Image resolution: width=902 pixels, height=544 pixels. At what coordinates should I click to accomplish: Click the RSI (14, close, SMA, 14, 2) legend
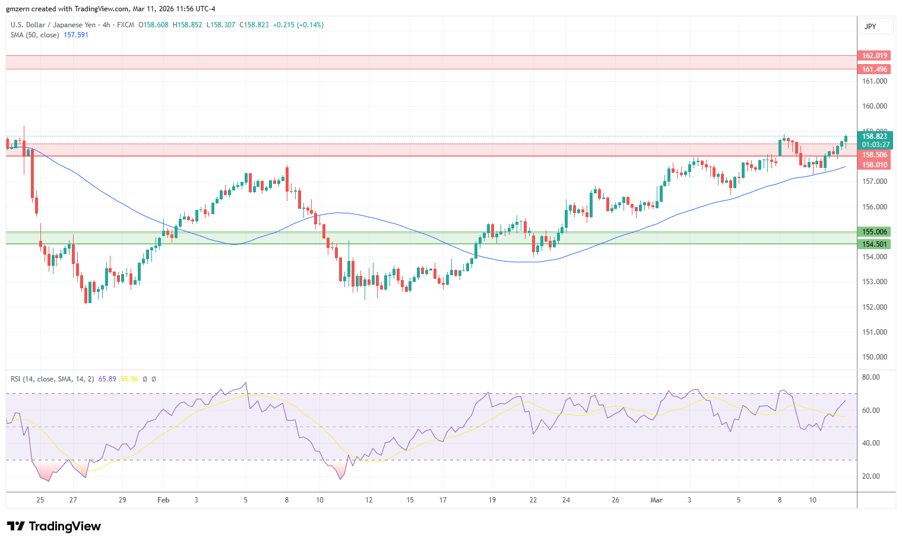[52, 378]
